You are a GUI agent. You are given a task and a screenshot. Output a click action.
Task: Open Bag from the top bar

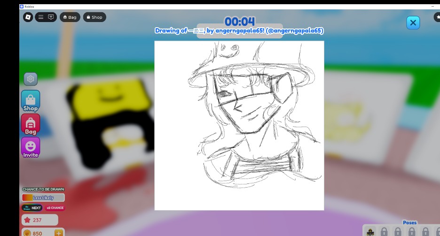click(x=70, y=17)
